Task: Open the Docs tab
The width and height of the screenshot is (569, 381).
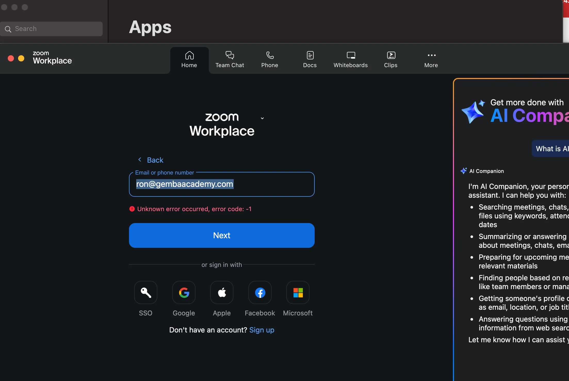Action: [x=310, y=60]
